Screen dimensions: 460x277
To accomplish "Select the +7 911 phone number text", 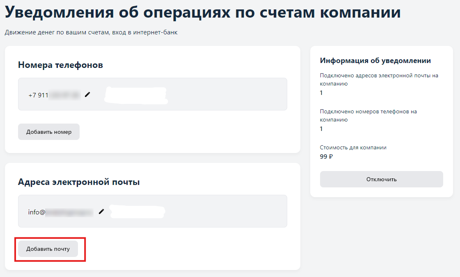I will [55, 95].
